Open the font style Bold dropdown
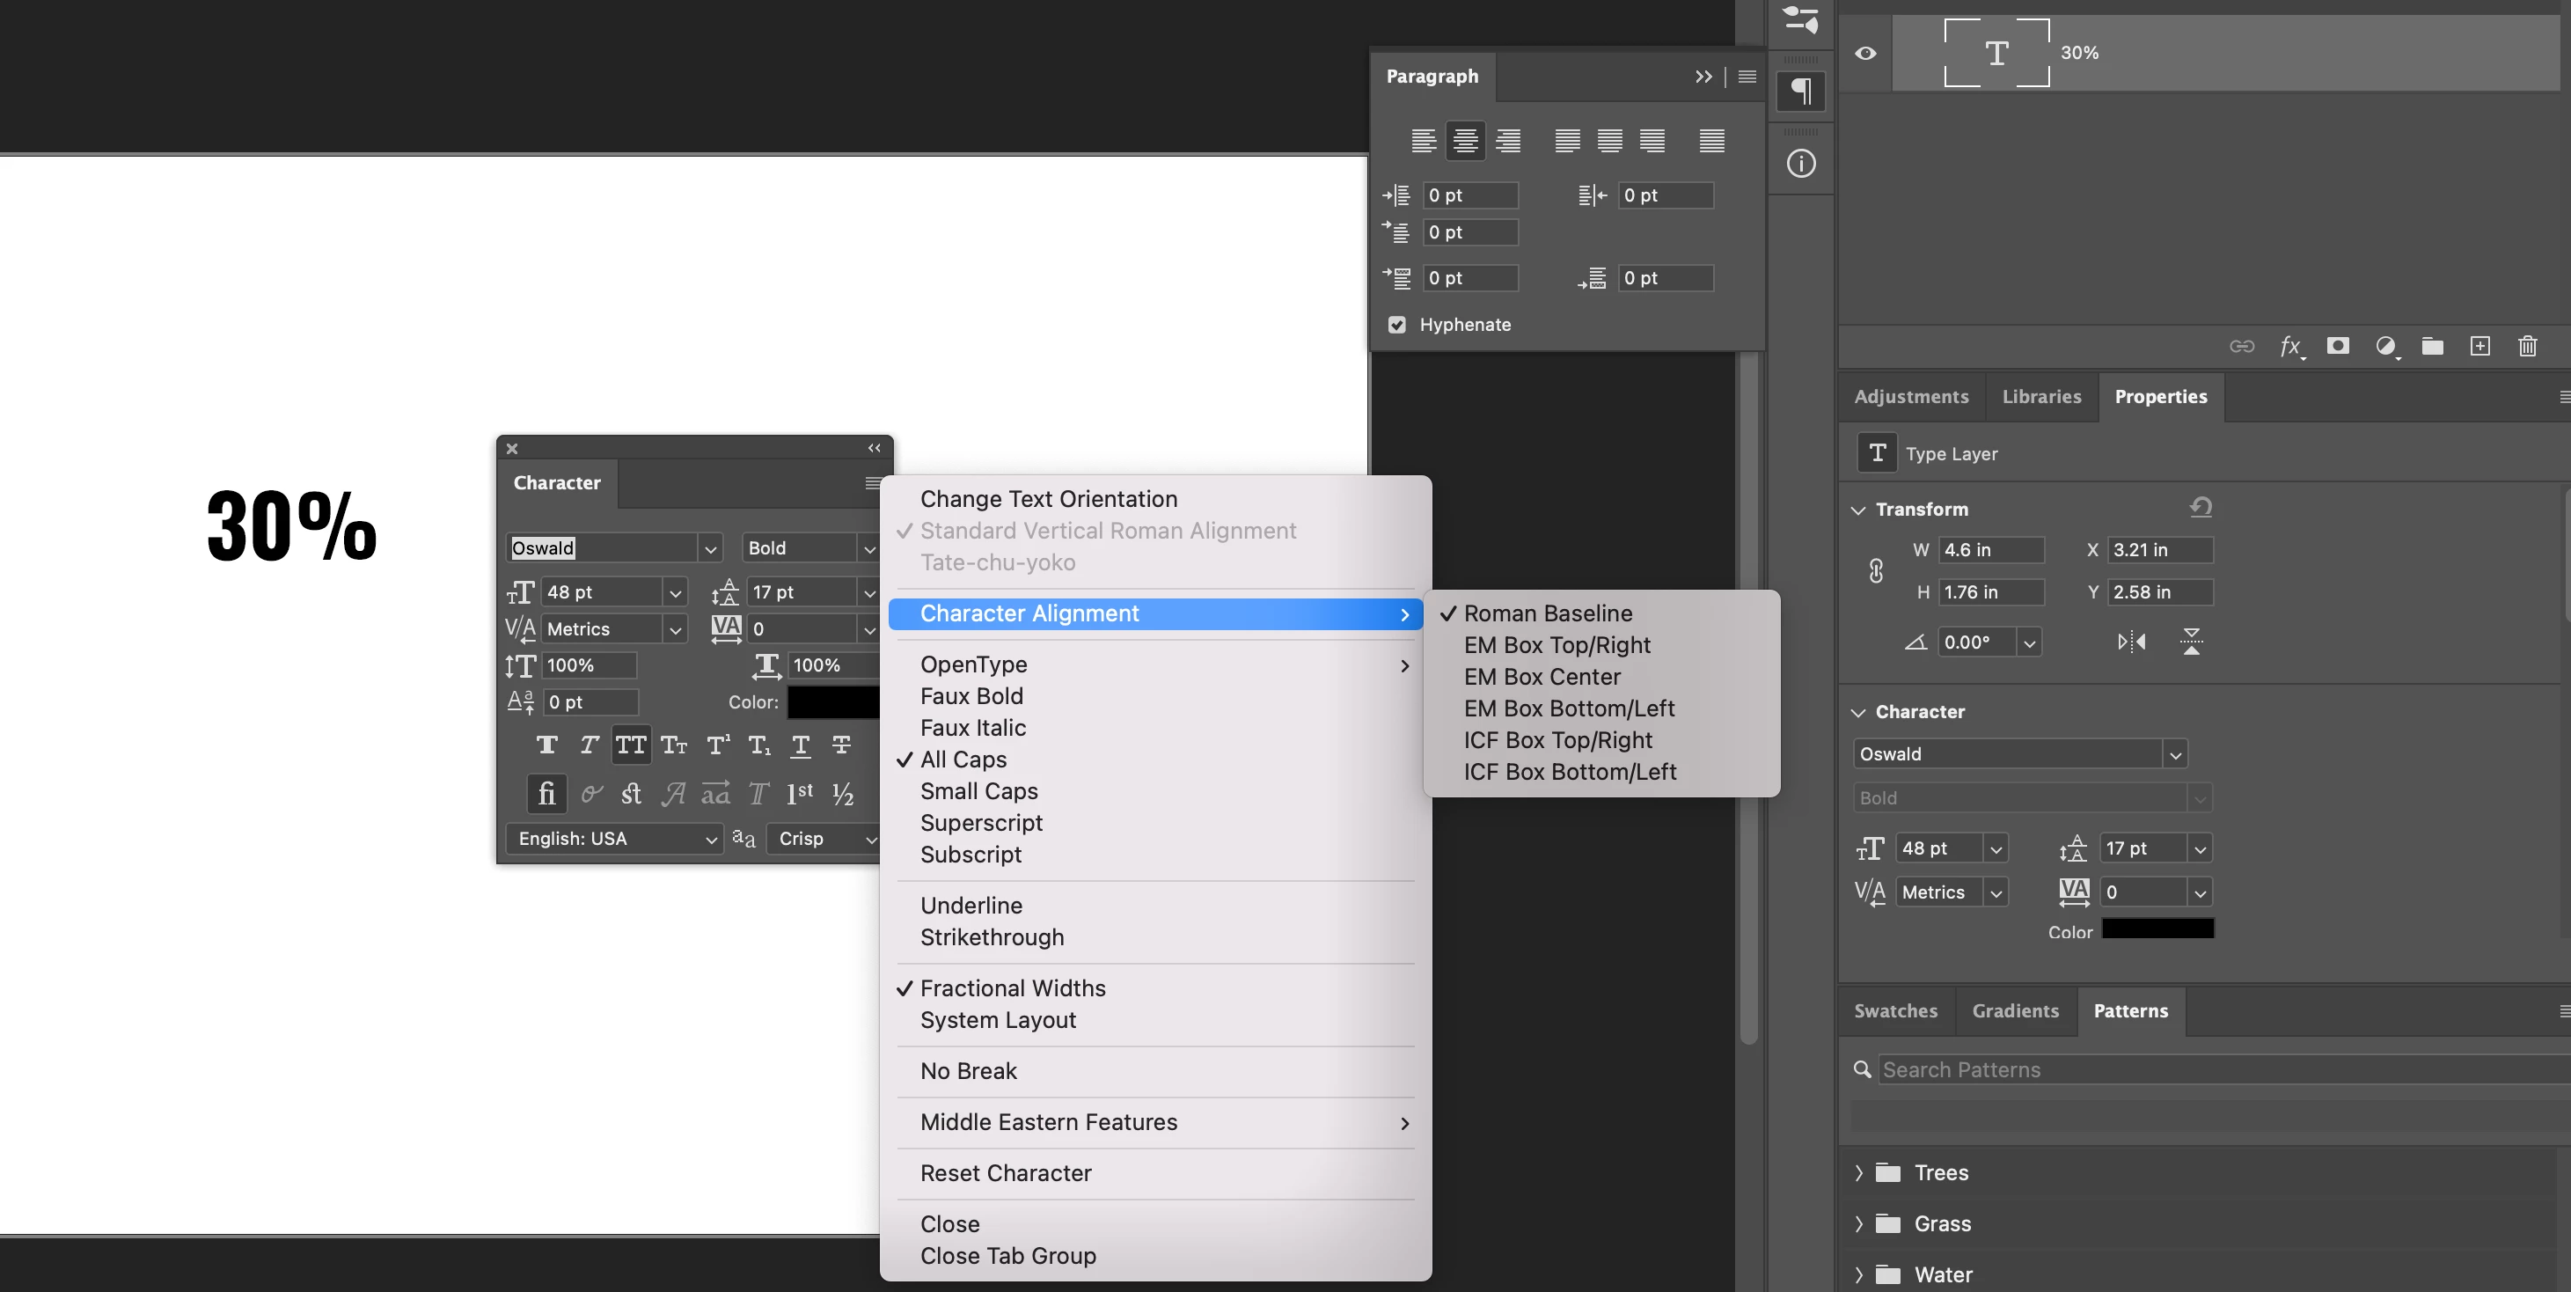The height and width of the screenshot is (1292, 2571). pos(868,548)
